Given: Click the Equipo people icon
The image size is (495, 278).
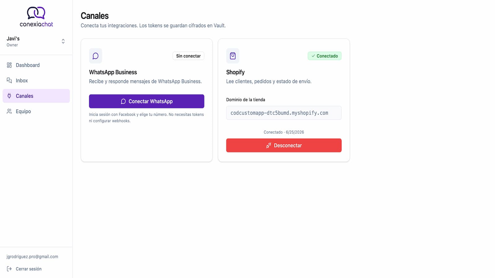Looking at the screenshot, I should coord(9,111).
